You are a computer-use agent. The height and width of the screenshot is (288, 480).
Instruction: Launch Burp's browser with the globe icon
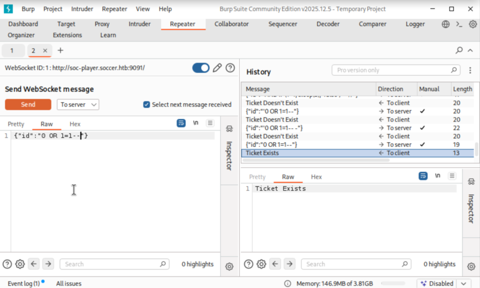(x=445, y=24)
